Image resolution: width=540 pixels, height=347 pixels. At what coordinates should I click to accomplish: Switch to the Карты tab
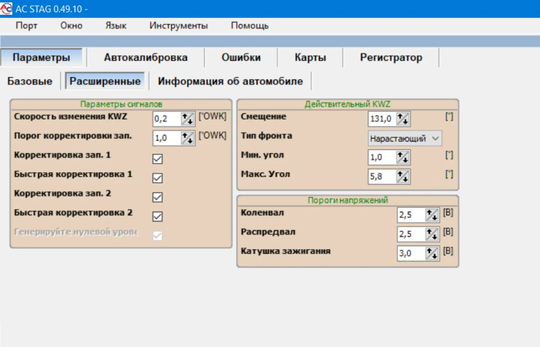310,57
